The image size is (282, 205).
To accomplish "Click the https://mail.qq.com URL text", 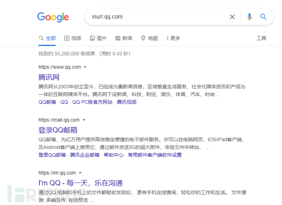I will [59, 120].
